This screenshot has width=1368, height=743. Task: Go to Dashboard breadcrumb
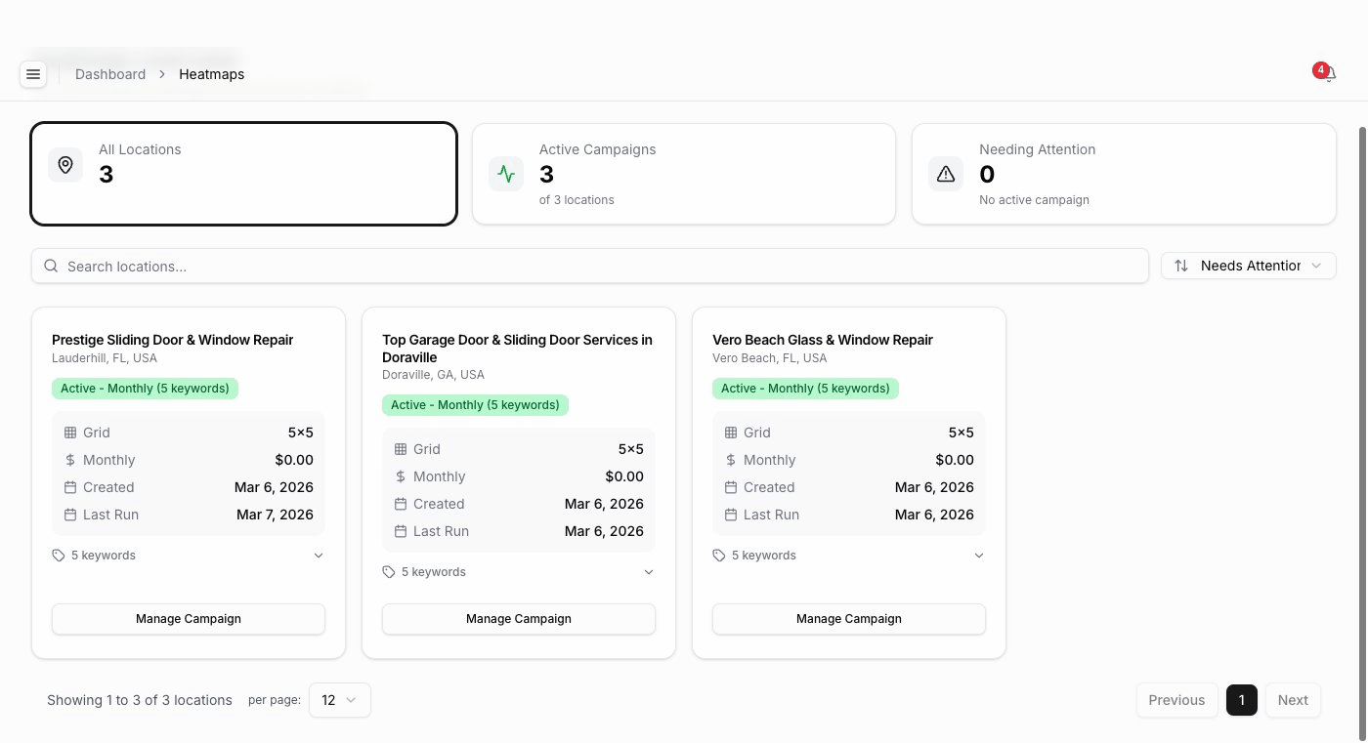click(x=110, y=74)
